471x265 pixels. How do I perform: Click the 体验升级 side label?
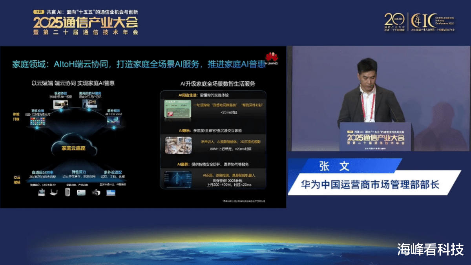pos(15,116)
